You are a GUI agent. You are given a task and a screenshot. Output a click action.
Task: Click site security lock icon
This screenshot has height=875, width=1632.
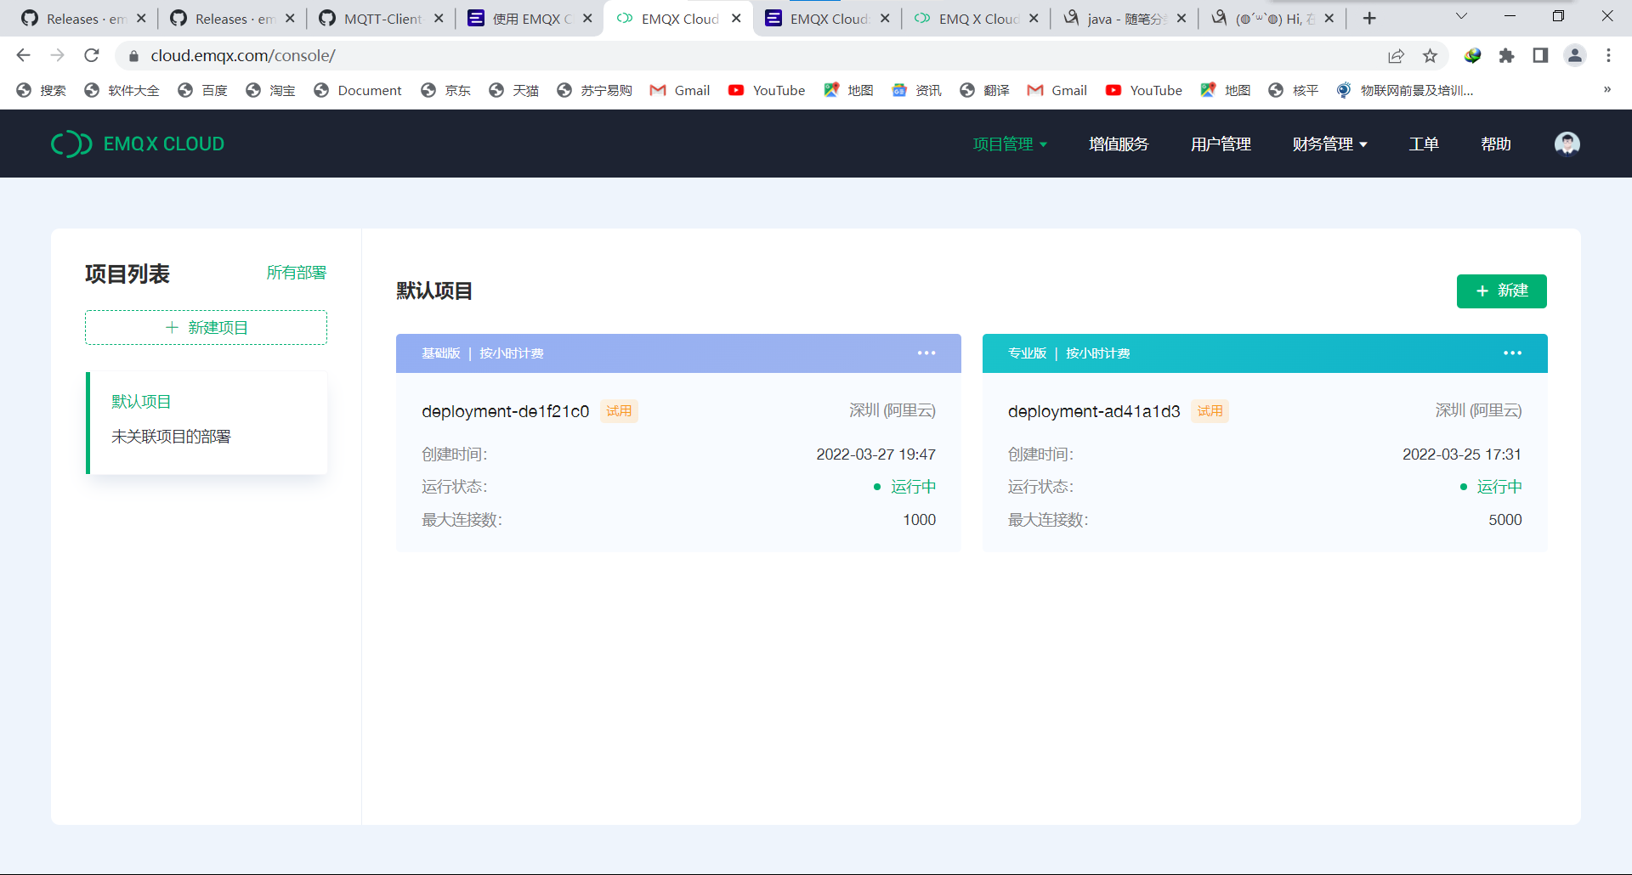(133, 56)
